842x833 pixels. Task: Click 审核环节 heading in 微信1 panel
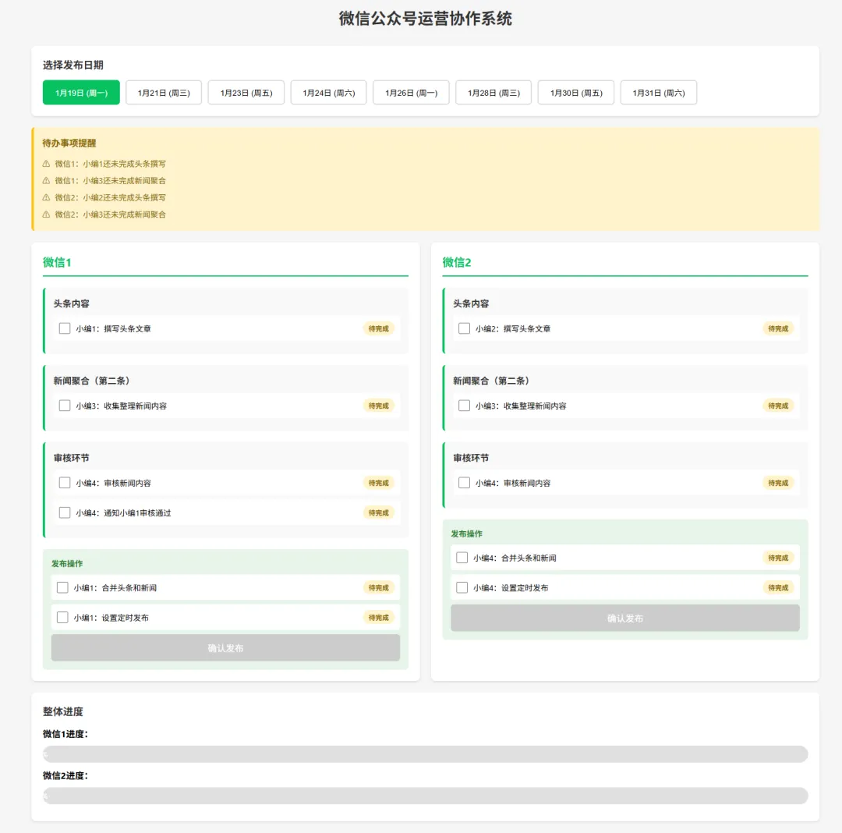[72, 458]
